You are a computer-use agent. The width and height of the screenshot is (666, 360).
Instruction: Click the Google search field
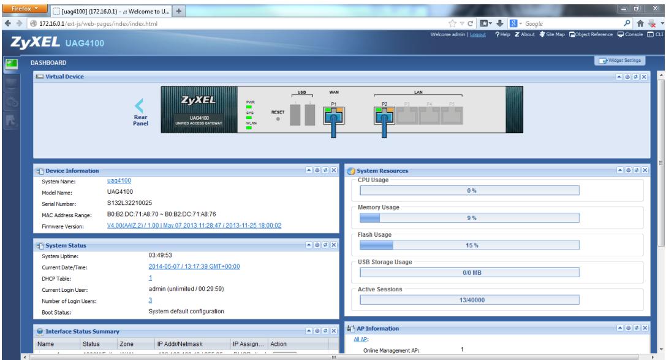(572, 23)
